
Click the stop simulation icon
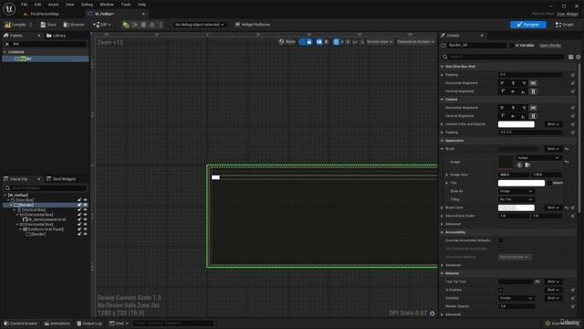143,25
